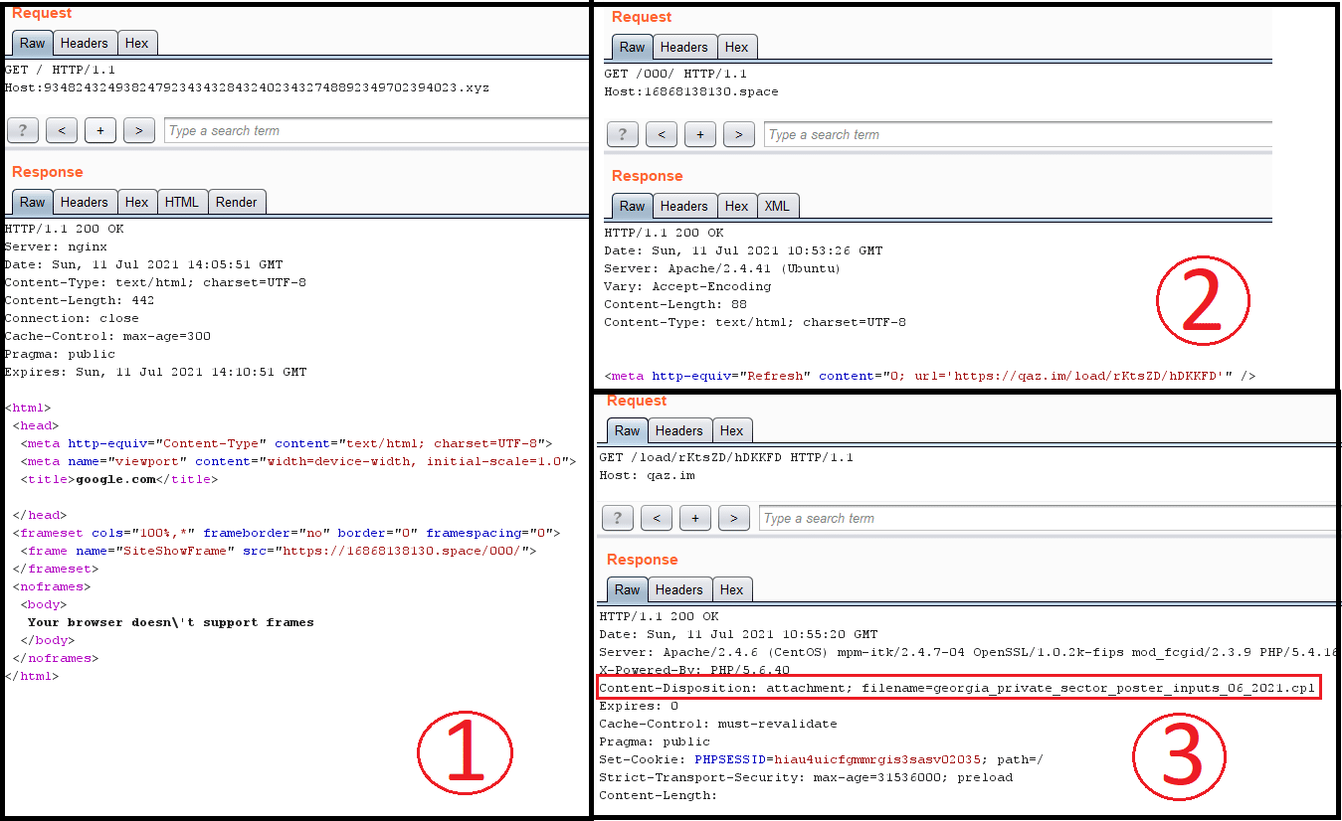Screen dimensions: 1342x821
Task: Click the search term field in panel 2
Action: 1018,134
